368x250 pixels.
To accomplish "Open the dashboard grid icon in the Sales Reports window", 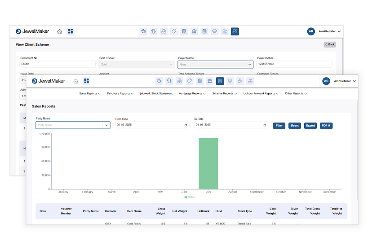I will (87, 81).
